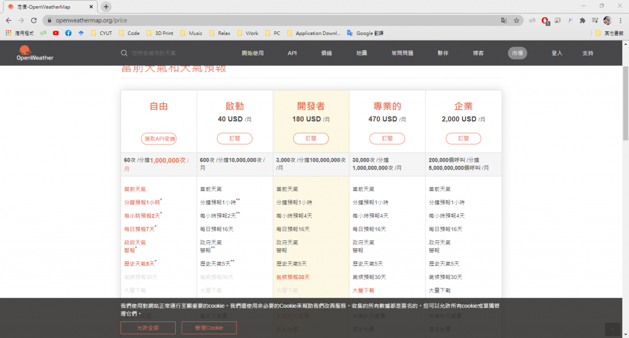Viewport: 629px width, 338px height.
Task: Open the 夥伴 navigation item
Action: tap(443, 53)
